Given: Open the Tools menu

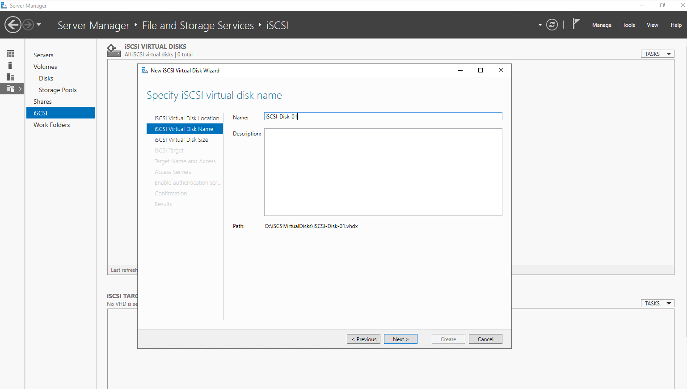Looking at the screenshot, I should pos(628,25).
